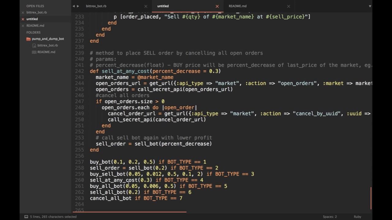Change syntax via Ruby in status bar

[357, 217]
